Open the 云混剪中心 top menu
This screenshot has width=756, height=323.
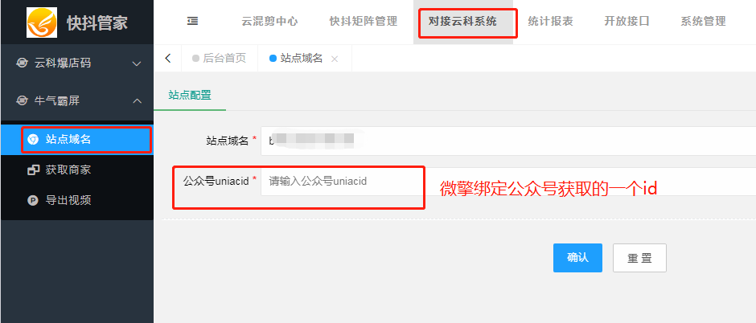click(x=269, y=21)
